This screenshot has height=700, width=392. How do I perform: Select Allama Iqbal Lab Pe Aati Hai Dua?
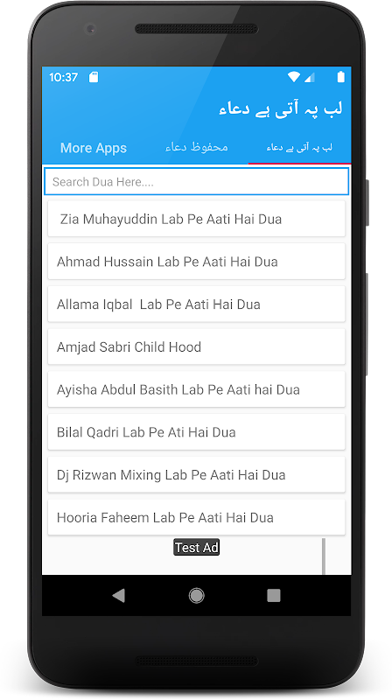(x=197, y=304)
